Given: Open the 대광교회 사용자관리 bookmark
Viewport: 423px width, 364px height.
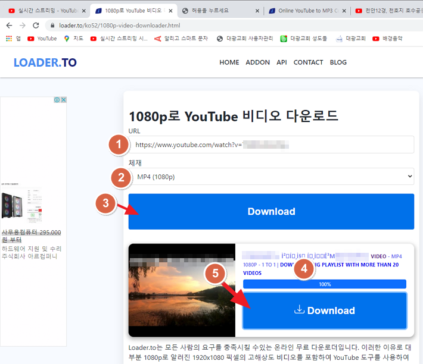Looking at the screenshot, I should pos(245,39).
